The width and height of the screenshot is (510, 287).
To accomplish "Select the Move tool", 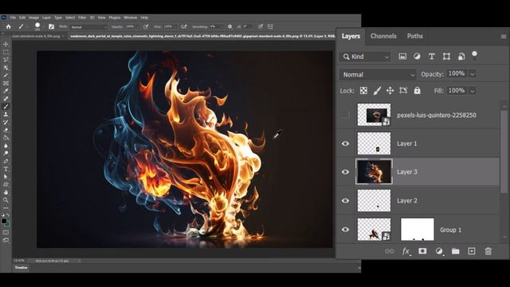I will (x=6, y=45).
